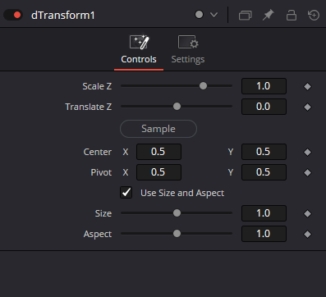Screen dimensions: 326x297
Task: Click the Pivot label
Action: pos(101,172)
